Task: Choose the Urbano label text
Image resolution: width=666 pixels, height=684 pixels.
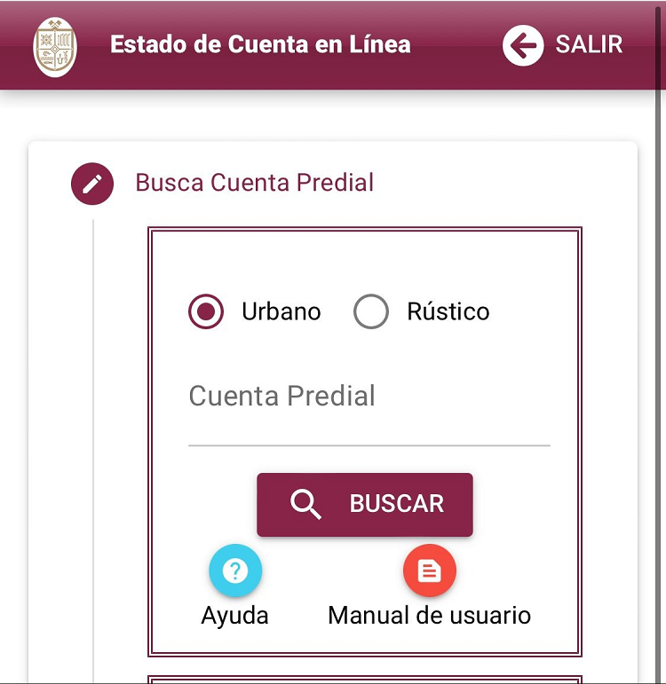Action: coord(281,311)
